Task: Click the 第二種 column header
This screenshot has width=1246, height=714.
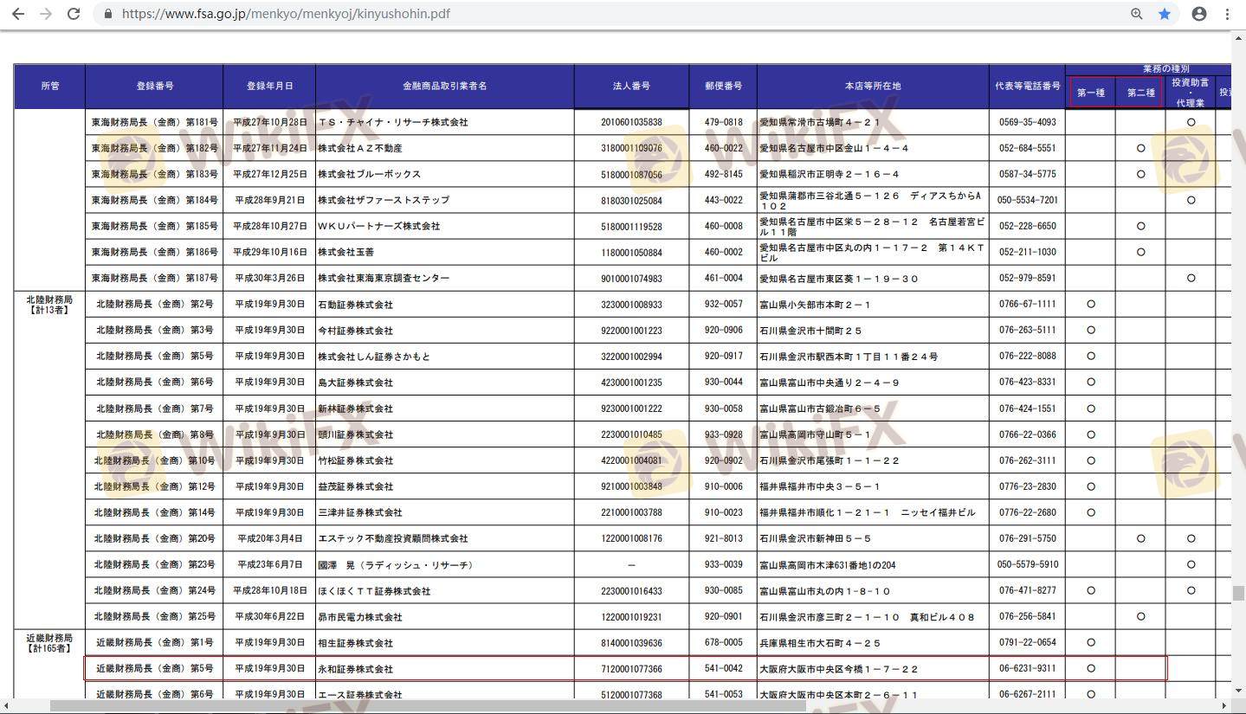Action: pyautogui.click(x=1140, y=93)
